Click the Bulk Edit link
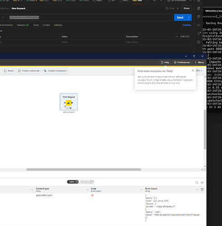The height and width of the screenshot is (226, 222). click(185, 37)
